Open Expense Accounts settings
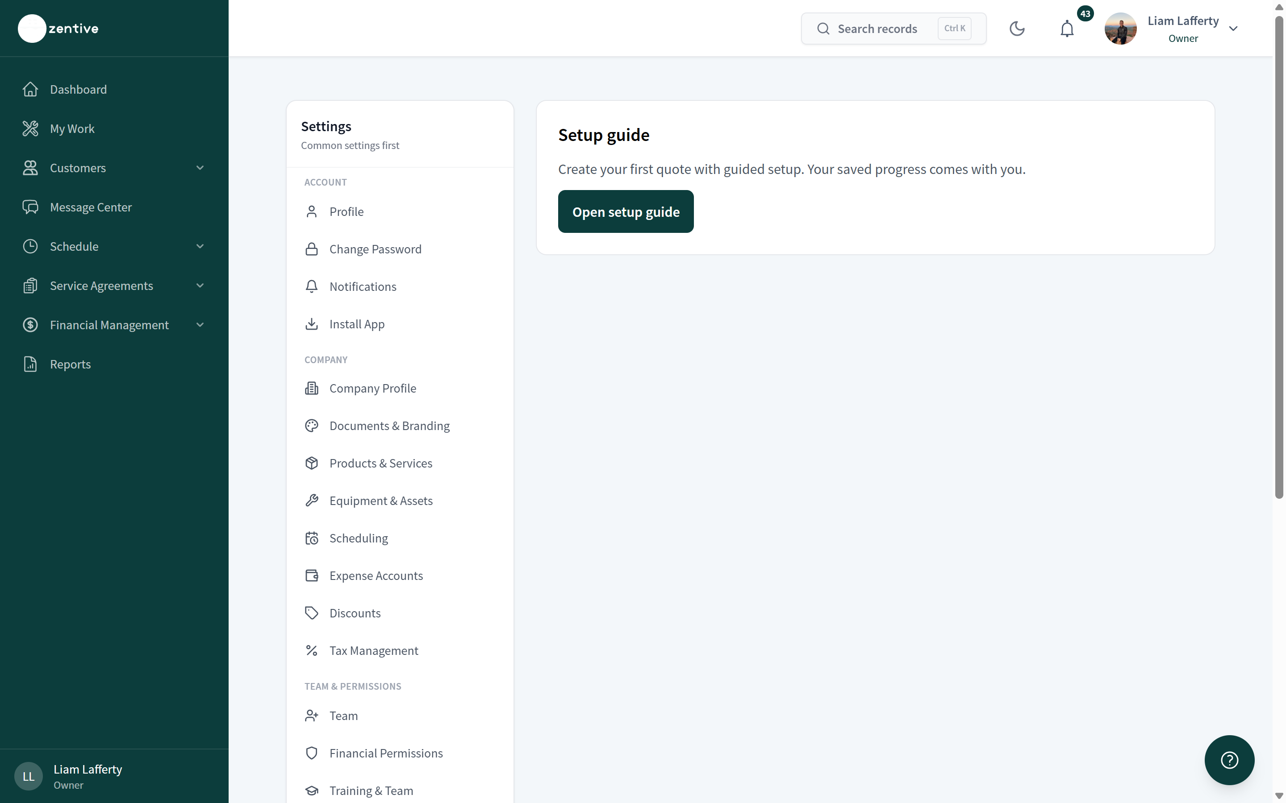This screenshot has width=1286, height=803. [x=400, y=575]
